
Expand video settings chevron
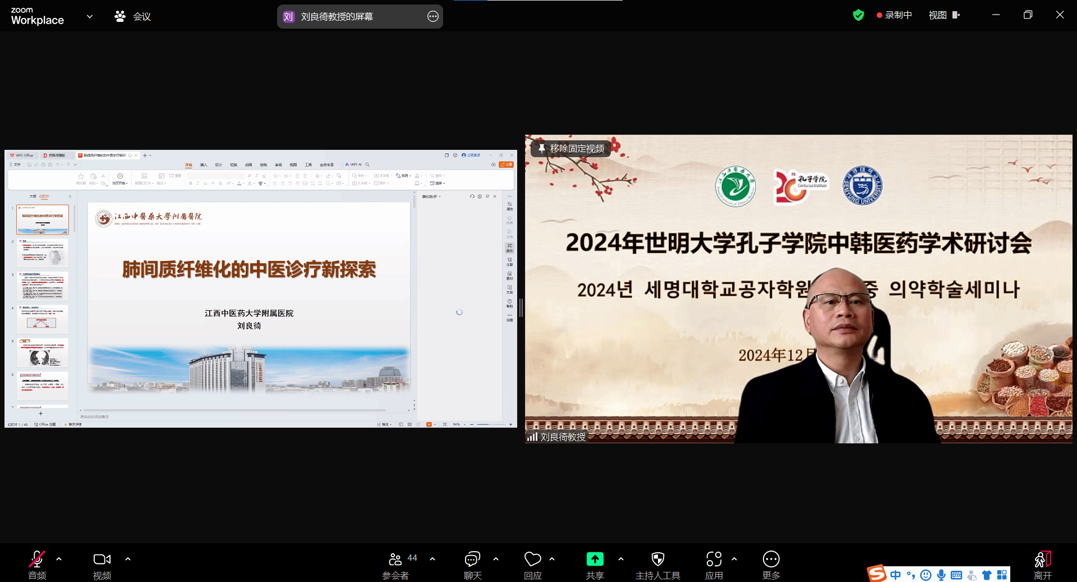click(x=128, y=559)
